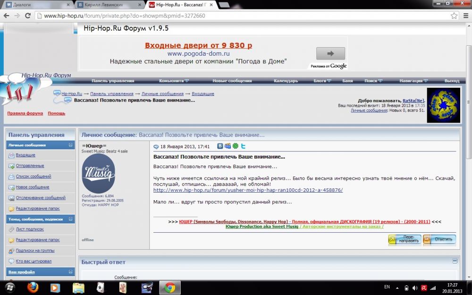This screenshot has width=472, height=295.
Task: Click the green ICQ flower share icon
Action: coord(236,146)
